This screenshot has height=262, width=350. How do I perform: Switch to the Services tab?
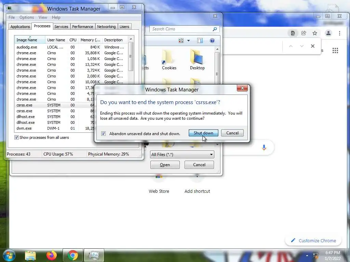[x=61, y=27]
